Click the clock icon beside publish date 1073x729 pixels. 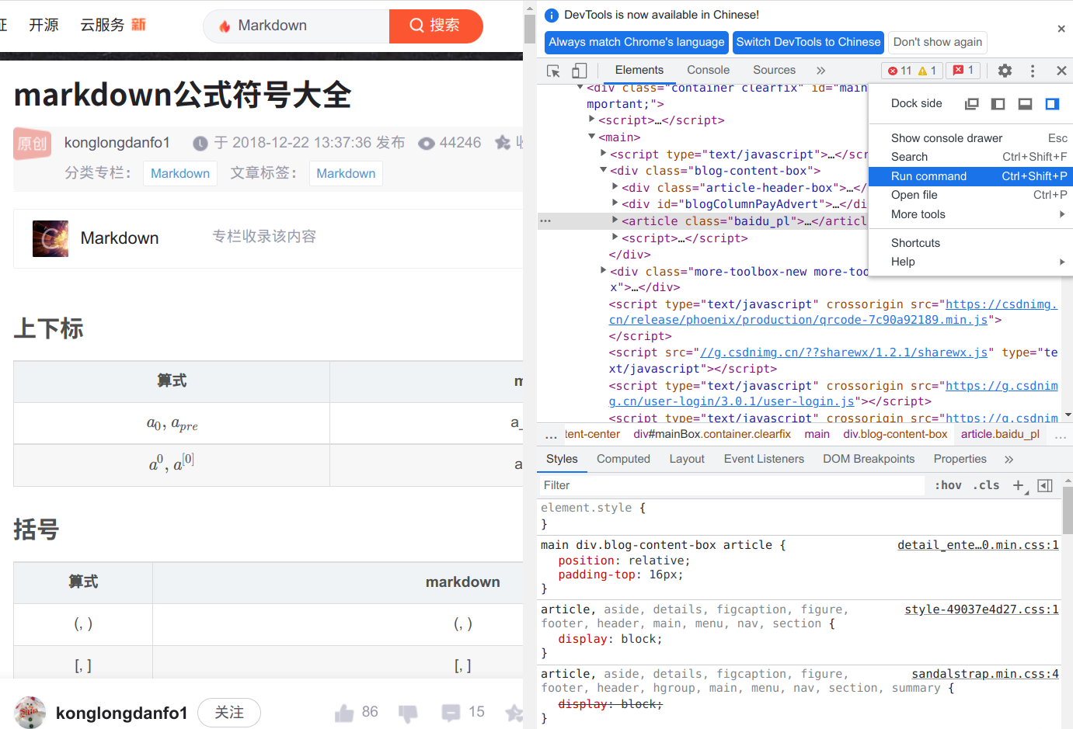pos(200,143)
